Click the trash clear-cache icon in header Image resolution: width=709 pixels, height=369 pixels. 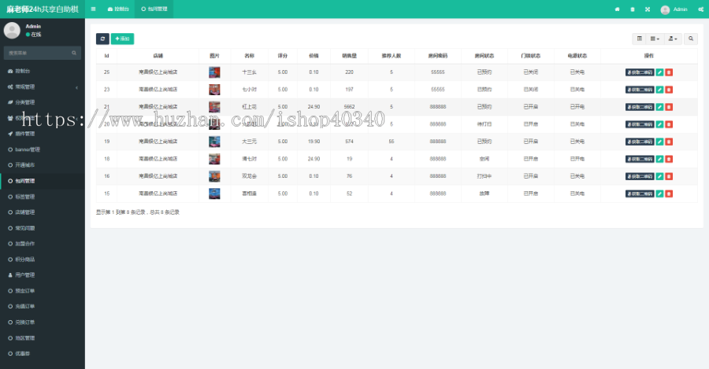click(x=632, y=9)
